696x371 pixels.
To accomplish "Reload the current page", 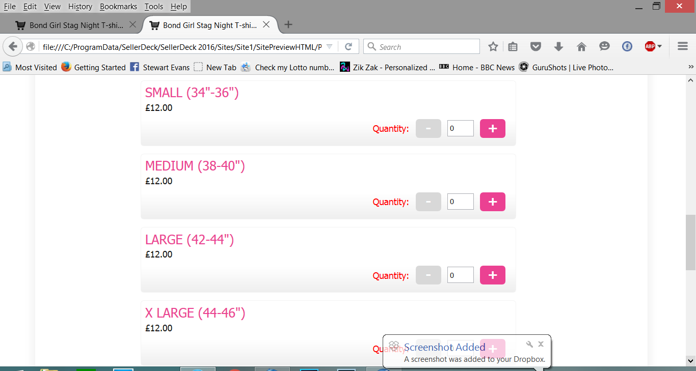I will click(349, 47).
